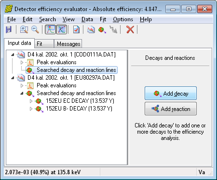Switch to the Fit tab
This screenshot has width=217, height=180.
pyautogui.click(x=44, y=44)
